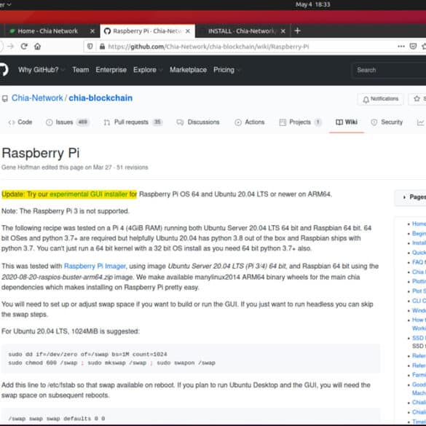
Task: Click the Star repository button
Action: pos(417,99)
